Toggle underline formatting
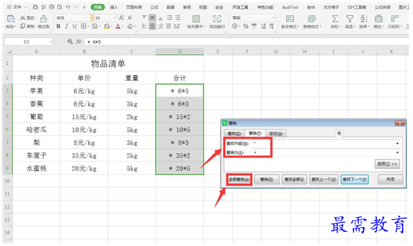Viewport: 413px width, 246px height. click(x=75, y=26)
